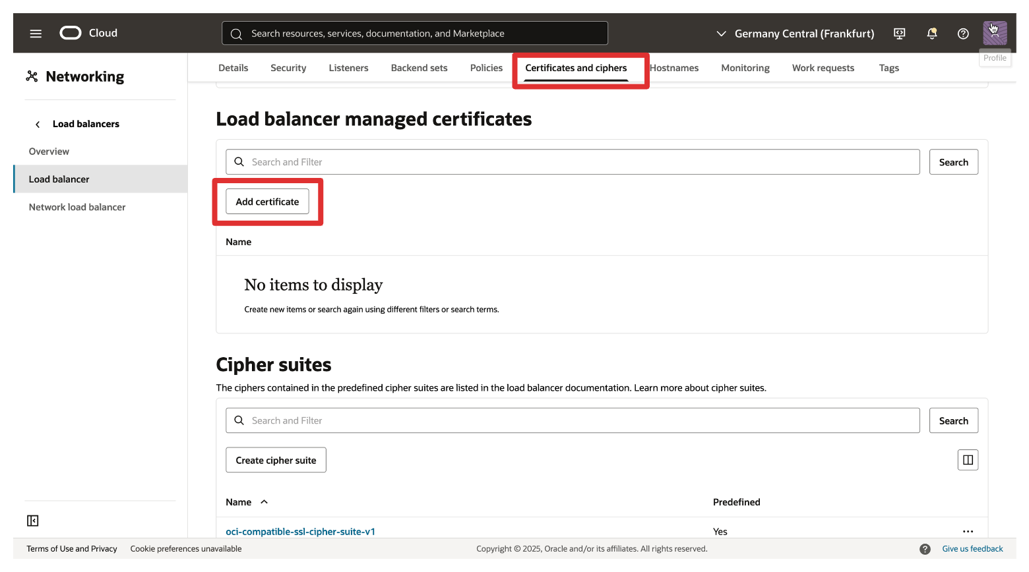Open the Cloud Shell developer tools icon

(899, 34)
